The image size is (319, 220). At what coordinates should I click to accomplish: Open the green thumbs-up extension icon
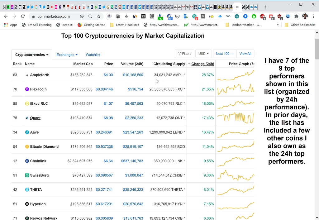[x=254, y=17]
